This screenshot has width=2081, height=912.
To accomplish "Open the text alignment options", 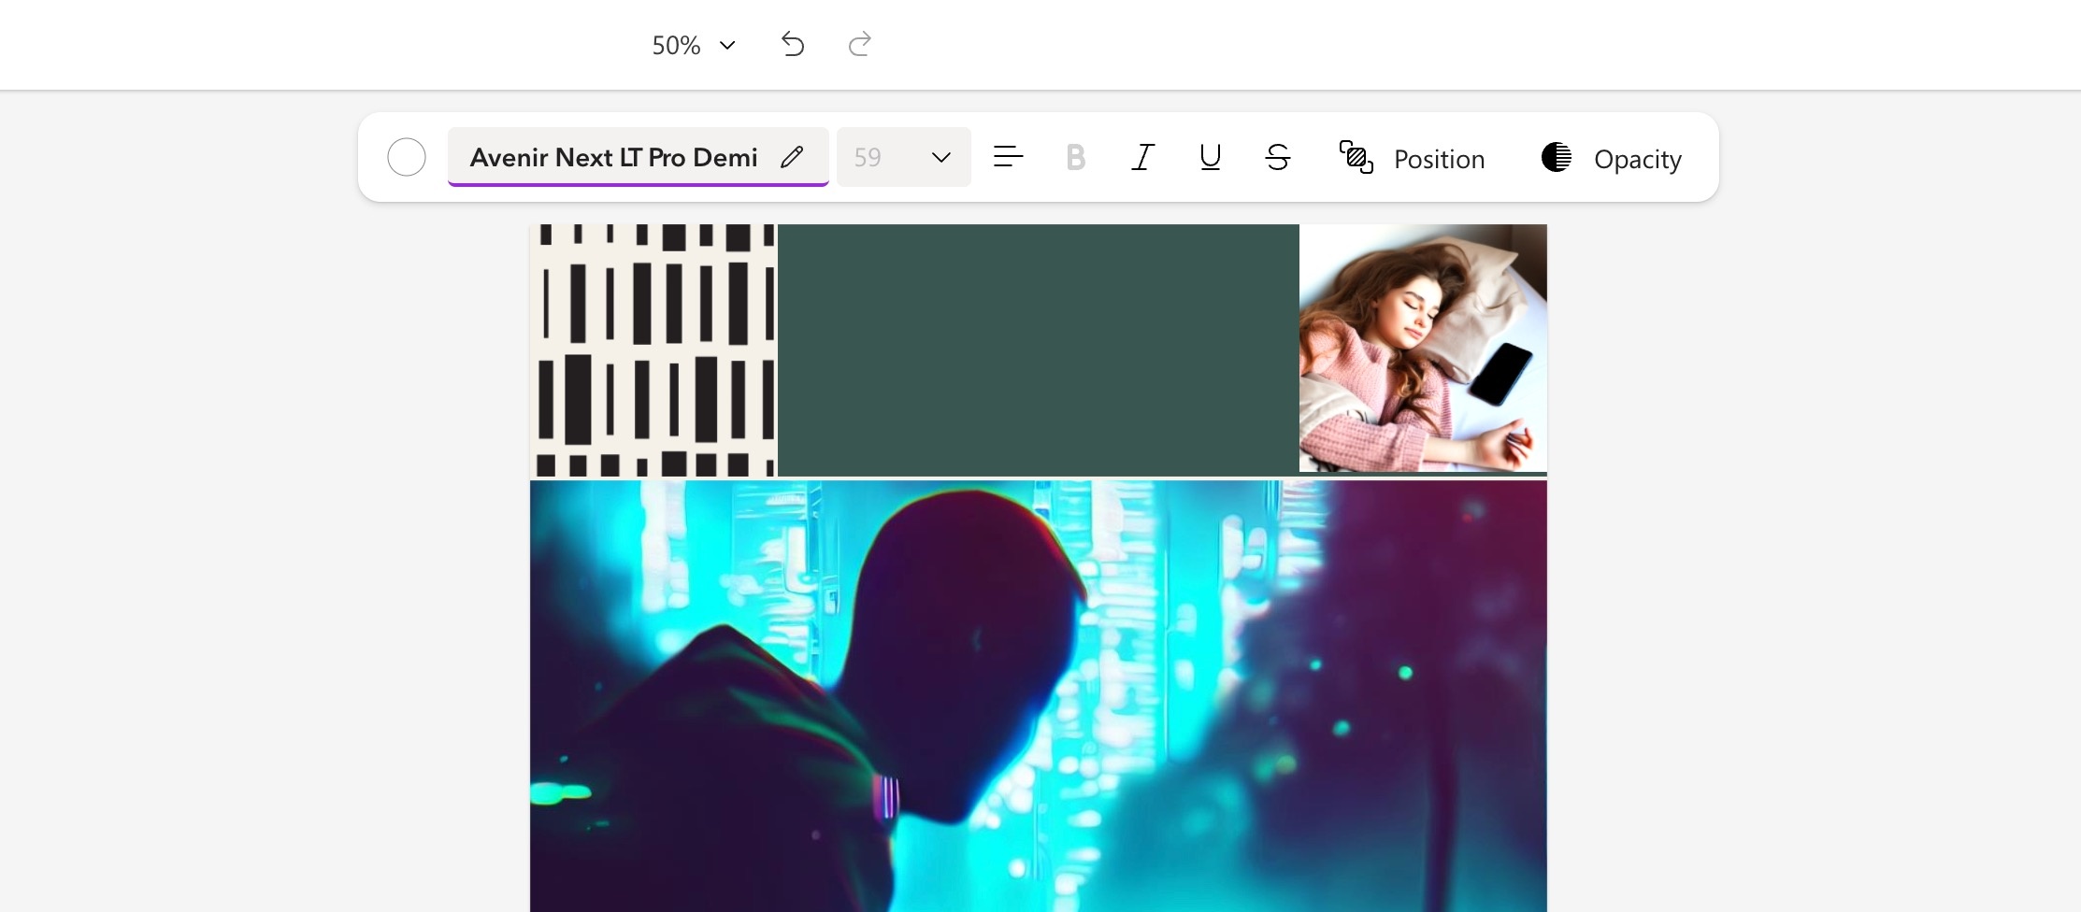I will coord(1008,157).
